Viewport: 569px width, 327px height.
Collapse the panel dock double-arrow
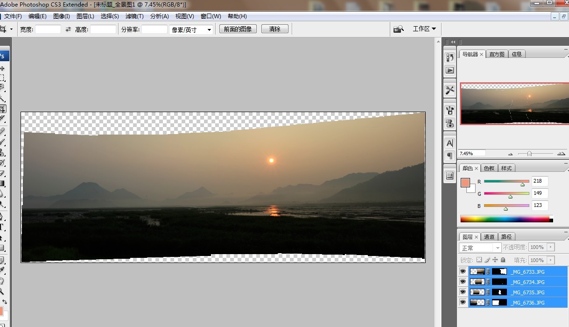pyautogui.click(x=453, y=42)
